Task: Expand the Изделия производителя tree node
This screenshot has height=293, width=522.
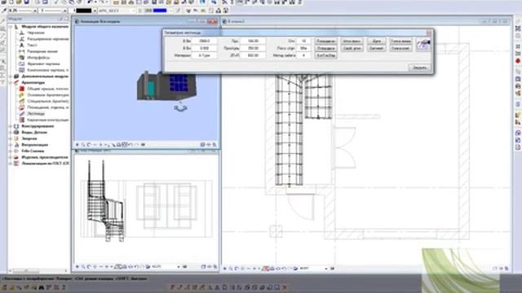Action: (x=11, y=157)
